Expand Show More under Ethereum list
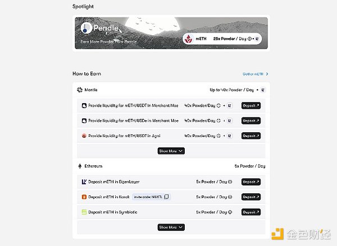The width and height of the screenshot is (337, 246). [x=171, y=227]
